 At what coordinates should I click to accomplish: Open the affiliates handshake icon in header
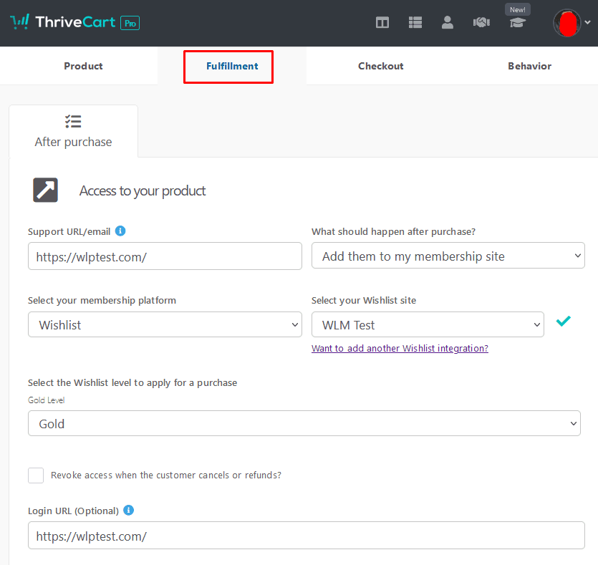(481, 22)
